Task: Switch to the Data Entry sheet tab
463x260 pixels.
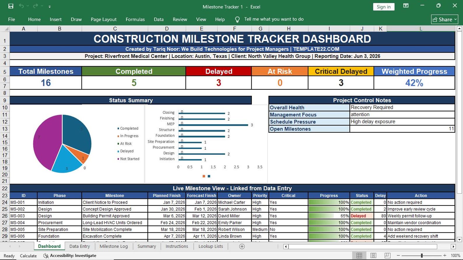Action: pos(80,246)
